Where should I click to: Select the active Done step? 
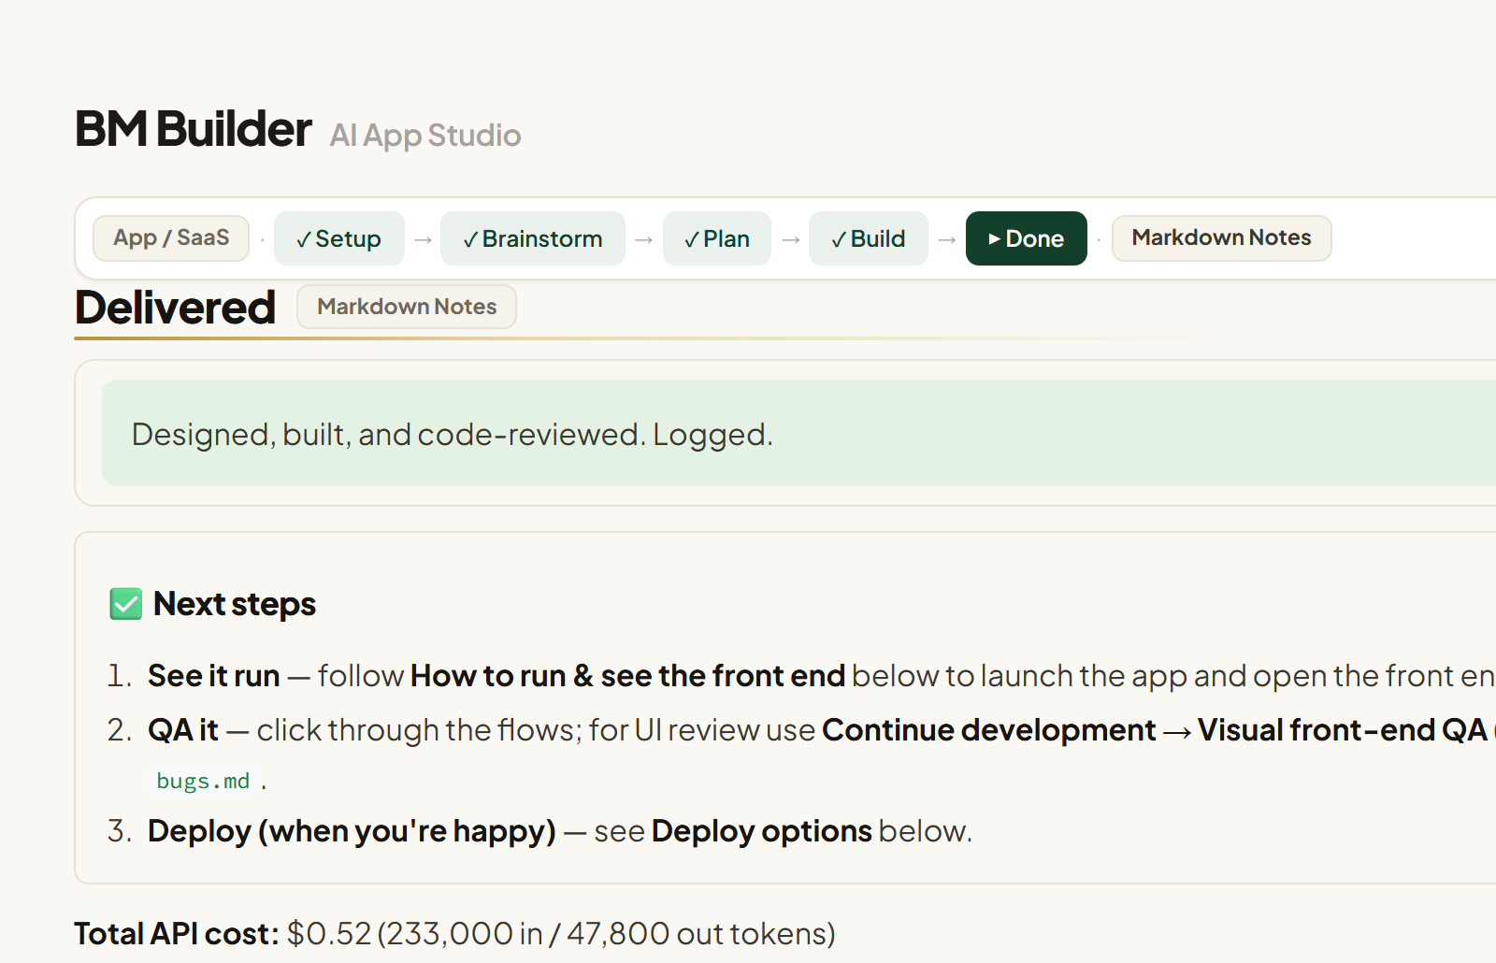coord(1027,238)
